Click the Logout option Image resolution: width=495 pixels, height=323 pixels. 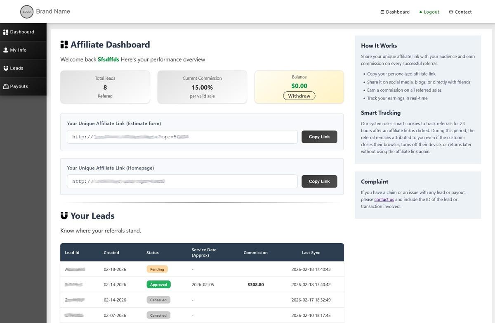tap(429, 12)
